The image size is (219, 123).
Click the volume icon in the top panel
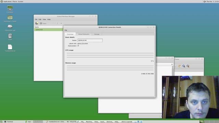(x=205, y=1)
